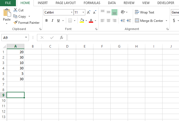Viewport: 179px width, 121px height.
Task: Click the Insert Function fx icon
Action: (x=62, y=38)
